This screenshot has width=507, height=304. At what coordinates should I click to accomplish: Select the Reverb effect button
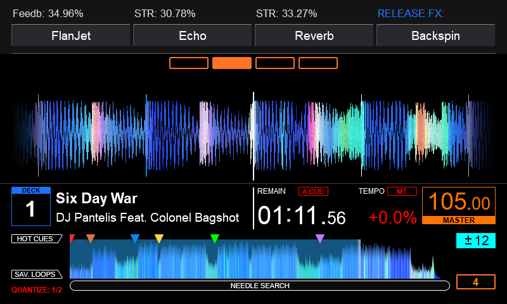(314, 35)
